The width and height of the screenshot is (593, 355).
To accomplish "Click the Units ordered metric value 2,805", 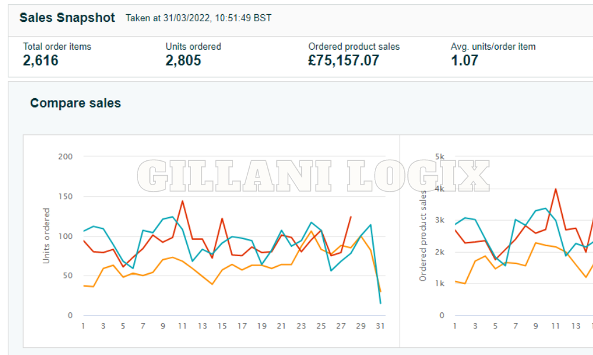I will click(x=183, y=60).
